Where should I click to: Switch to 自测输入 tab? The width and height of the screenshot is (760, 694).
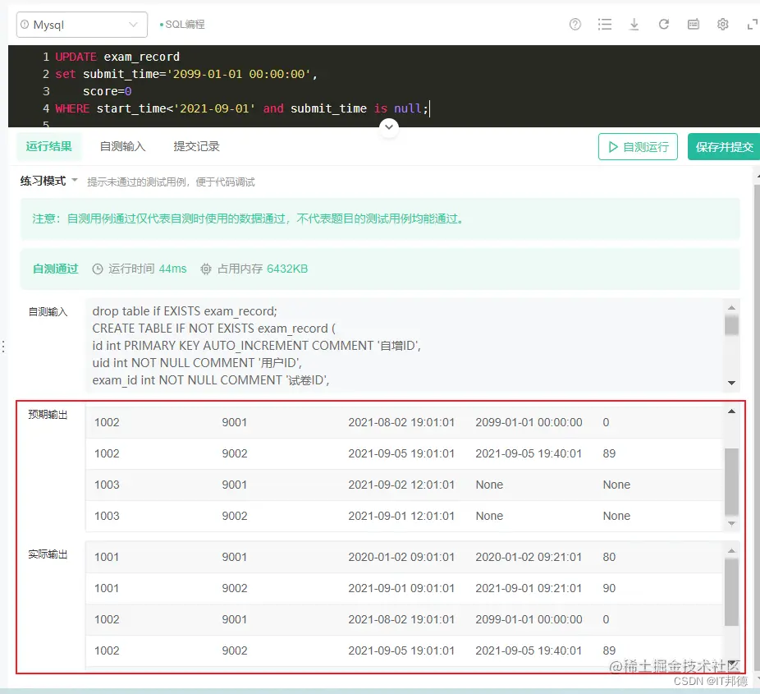[x=122, y=146]
